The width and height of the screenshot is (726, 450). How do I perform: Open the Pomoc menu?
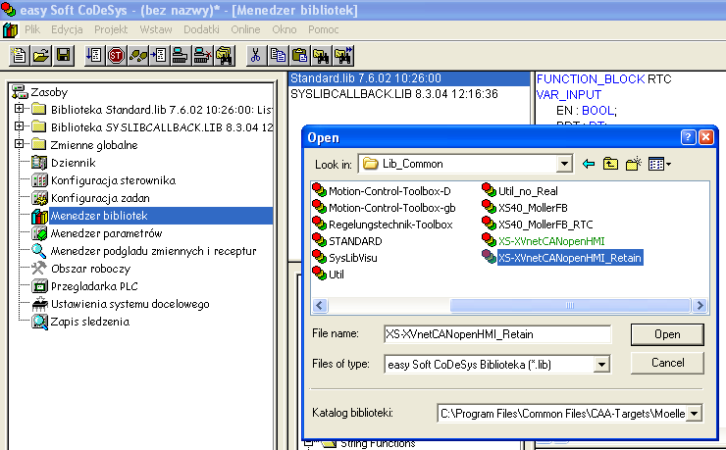pos(324,29)
